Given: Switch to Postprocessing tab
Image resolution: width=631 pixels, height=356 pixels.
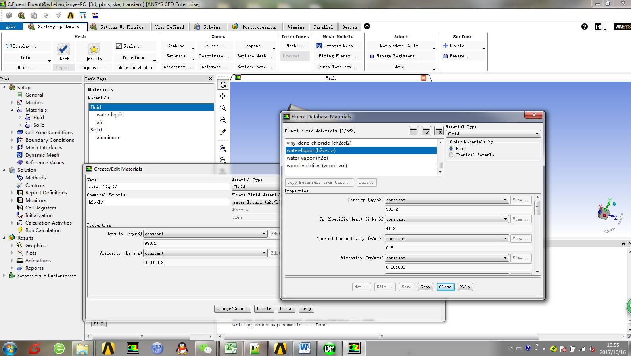Looking at the screenshot, I should (255, 27).
